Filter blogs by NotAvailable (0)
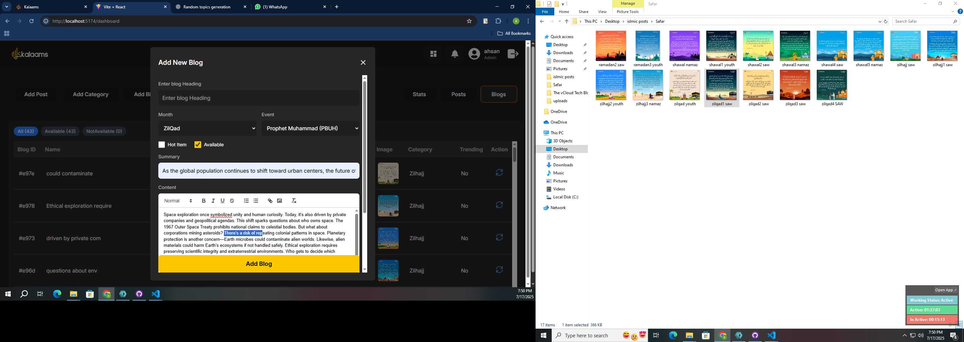This screenshot has width=964, height=342. pyautogui.click(x=104, y=132)
